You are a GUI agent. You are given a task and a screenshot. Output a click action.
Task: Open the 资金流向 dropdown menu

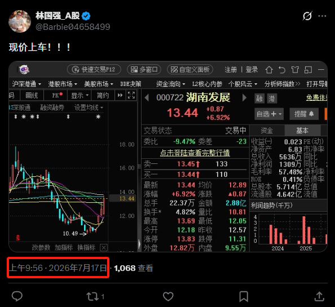[x=170, y=84]
